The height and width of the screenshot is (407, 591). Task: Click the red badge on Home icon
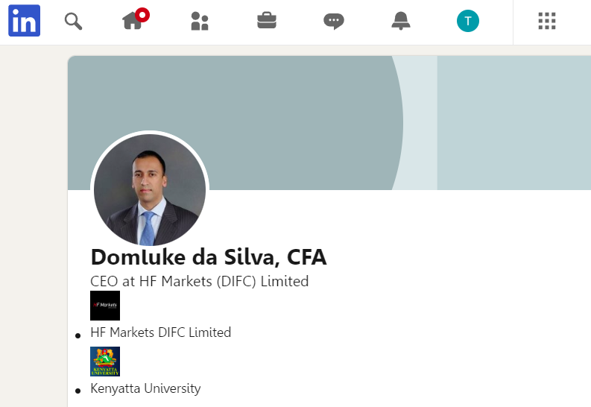tap(142, 13)
